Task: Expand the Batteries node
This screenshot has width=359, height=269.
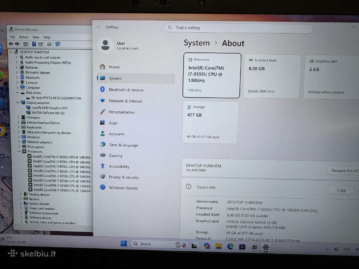Action: (x=17, y=67)
